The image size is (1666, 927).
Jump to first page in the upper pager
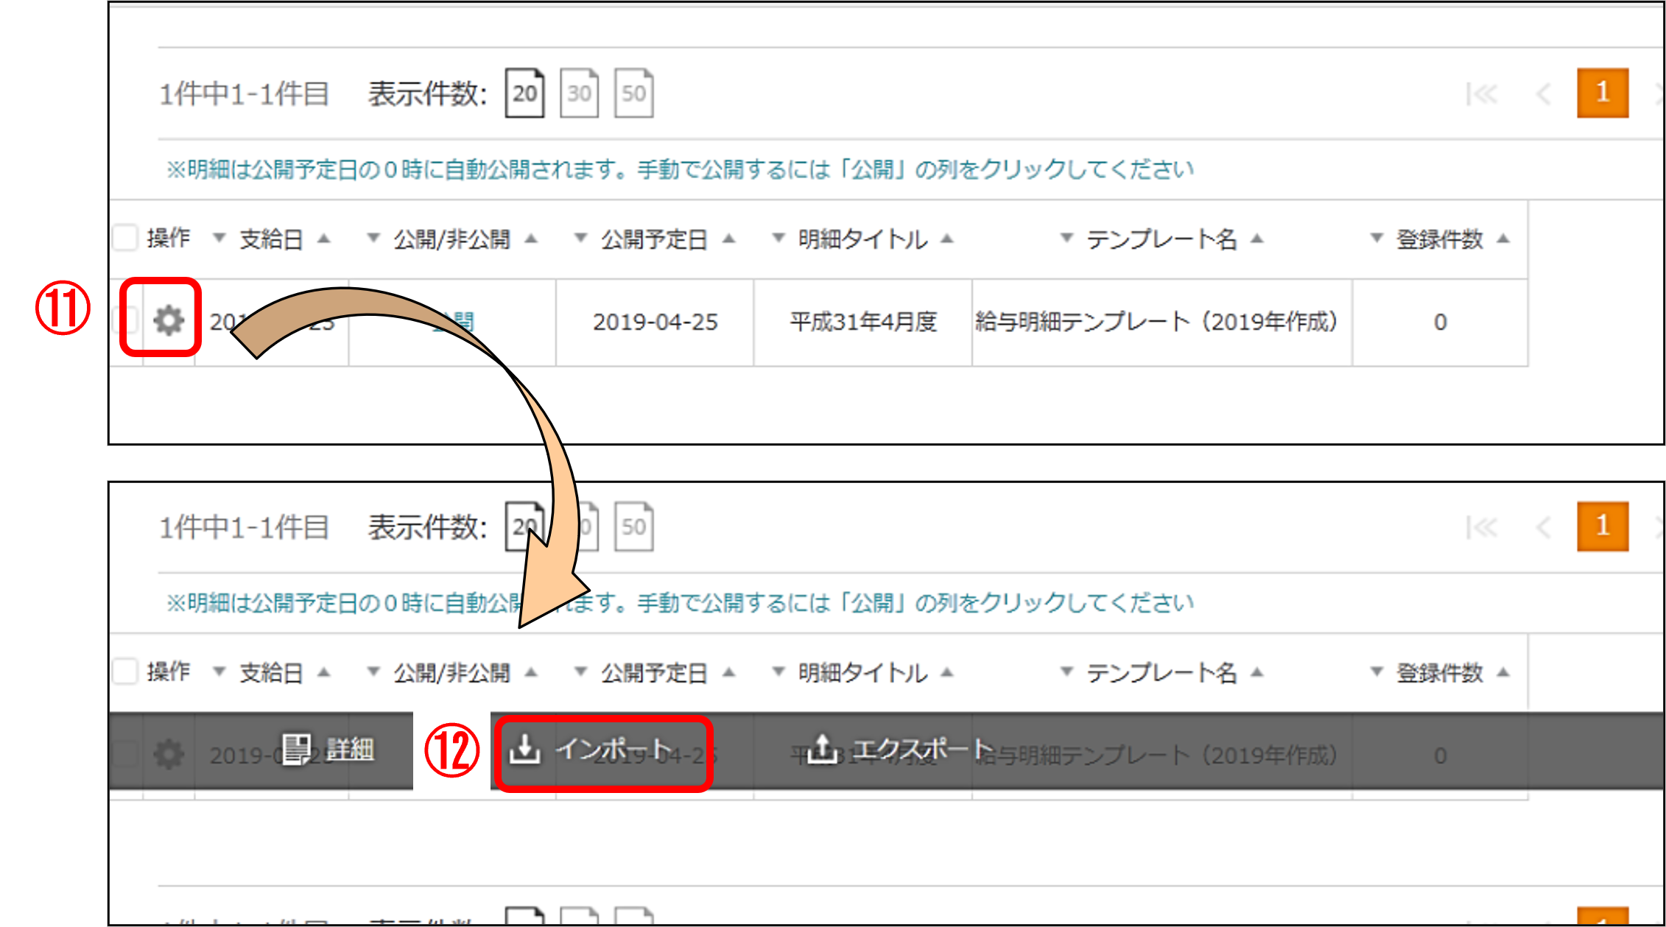pos(1481,94)
